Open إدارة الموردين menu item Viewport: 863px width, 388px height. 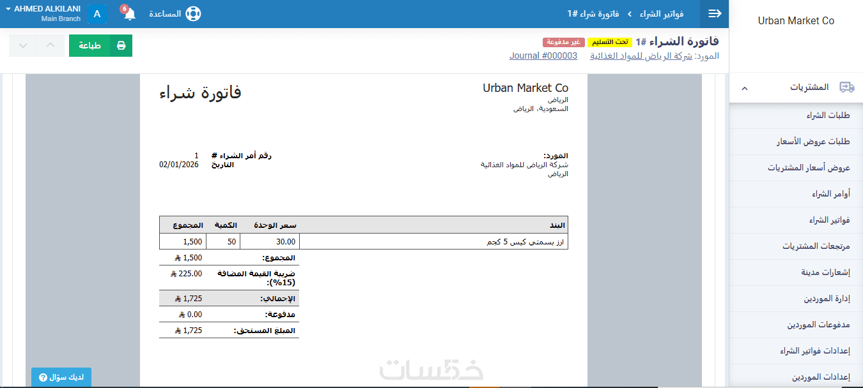(x=796, y=299)
